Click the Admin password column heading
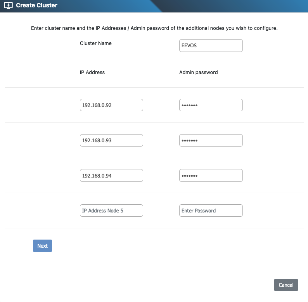The width and height of the screenshot is (308, 302). [x=198, y=72]
